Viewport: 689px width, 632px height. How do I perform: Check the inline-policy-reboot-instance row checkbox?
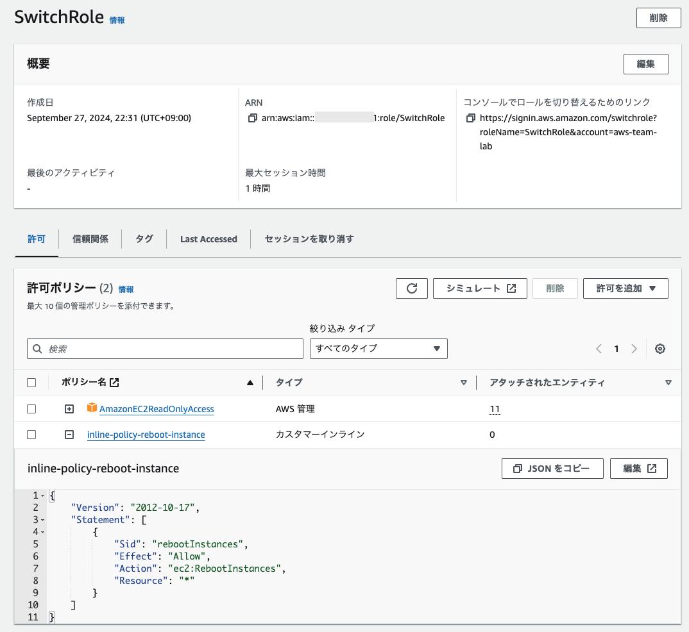click(x=31, y=435)
